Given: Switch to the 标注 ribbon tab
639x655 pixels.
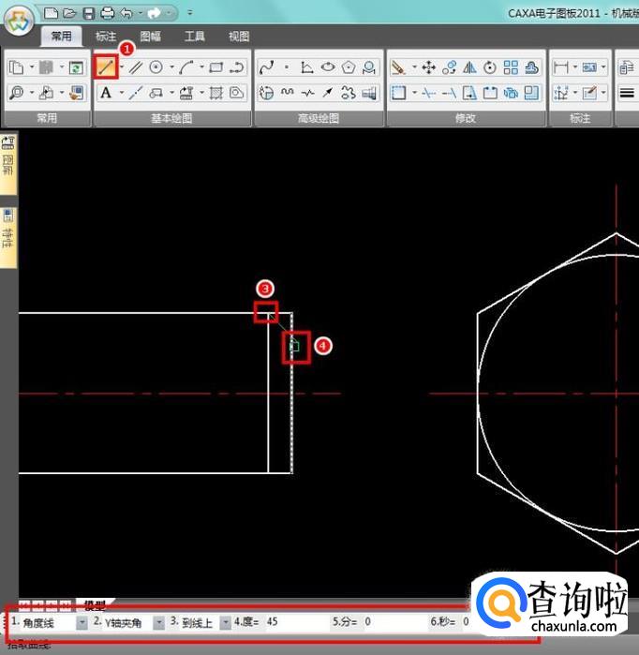Looking at the screenshot, I should (x=106, y=37).
